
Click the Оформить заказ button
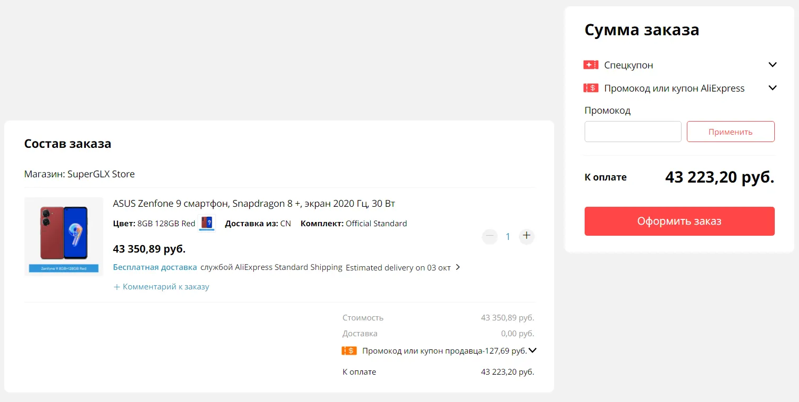click(679, 221)
